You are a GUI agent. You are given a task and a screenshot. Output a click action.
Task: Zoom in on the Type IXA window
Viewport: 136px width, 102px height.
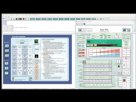tap(76, 24)
